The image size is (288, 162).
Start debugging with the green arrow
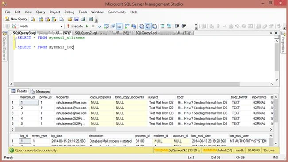(x=87, y=26)
